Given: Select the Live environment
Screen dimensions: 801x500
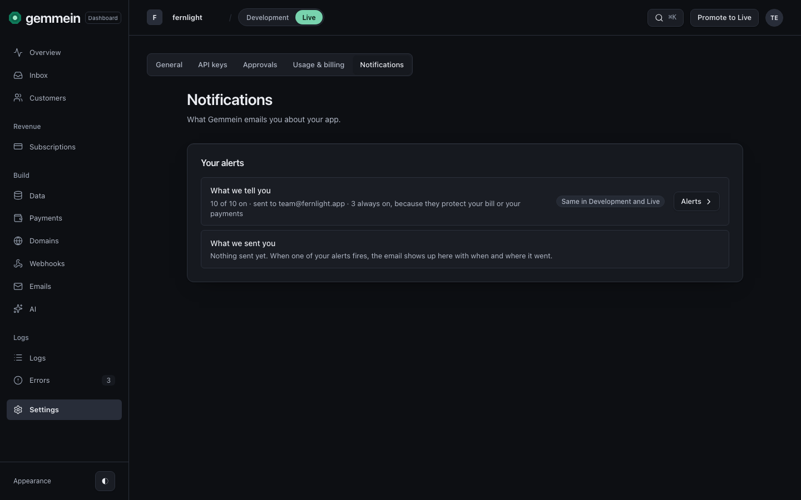Looking at the screenshot, I should pos(309,18).
